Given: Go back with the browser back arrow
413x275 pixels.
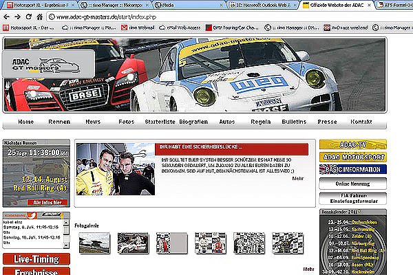Looking at the screenshot, I should [7, 16].
